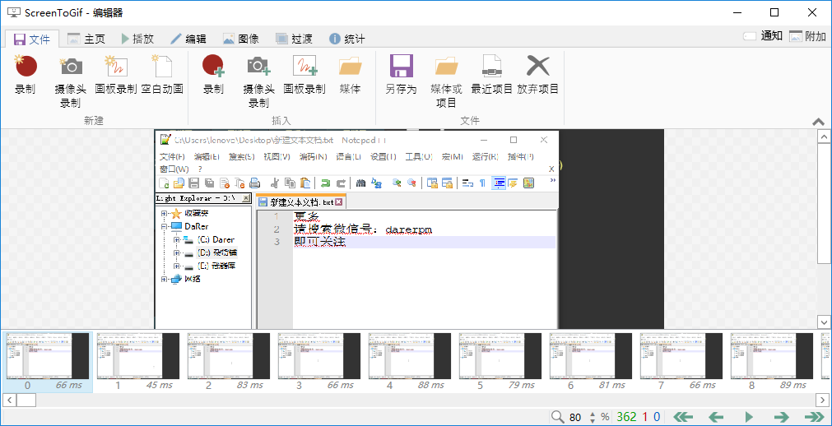This screenshot has width=832, height=426.
Task: Click the 88 ms delay under frame 4
Action: [431, 385]
